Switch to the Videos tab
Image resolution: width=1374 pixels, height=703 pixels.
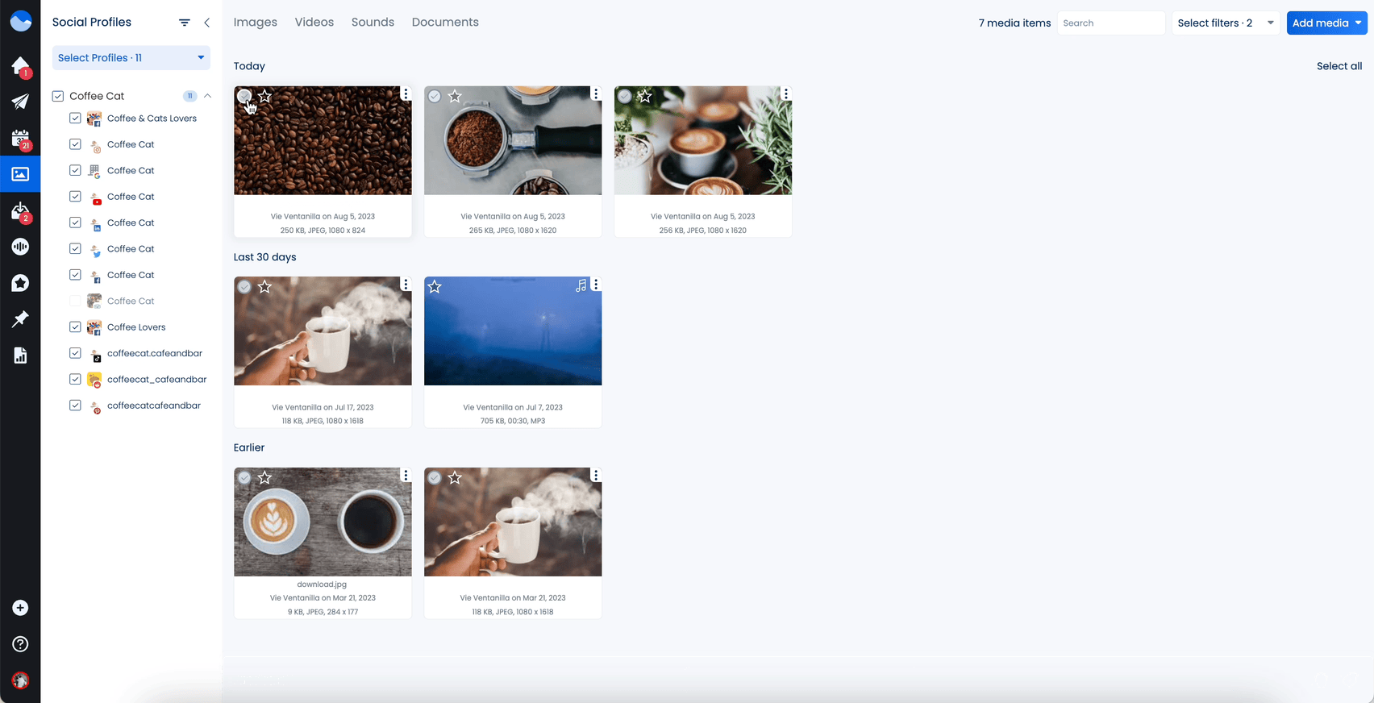coord(314,22)
